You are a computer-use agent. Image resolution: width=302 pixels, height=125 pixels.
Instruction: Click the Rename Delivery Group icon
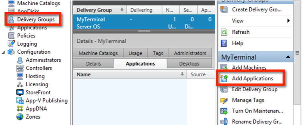point(224,122)
